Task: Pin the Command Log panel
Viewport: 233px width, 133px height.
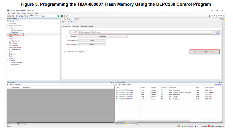Action: point(220,82)
